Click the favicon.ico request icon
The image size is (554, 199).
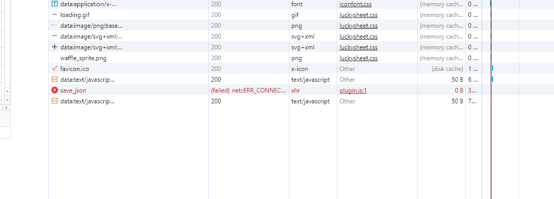pos(54,69)
